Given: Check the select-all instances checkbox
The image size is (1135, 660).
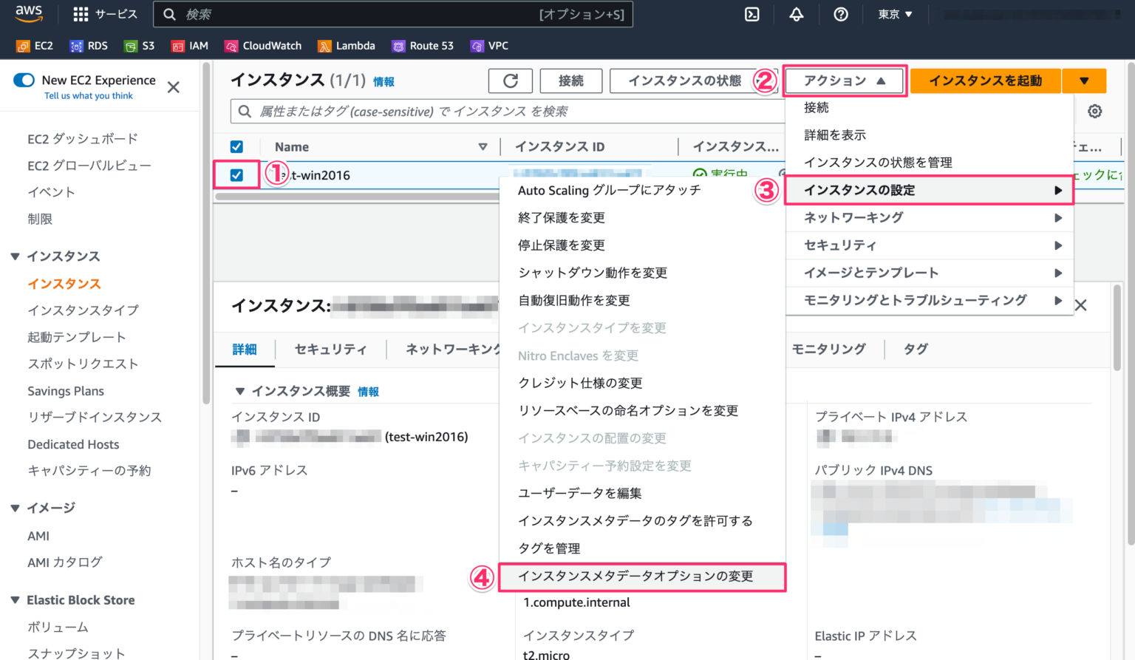Looking at the screenshot, I should 236,146.
